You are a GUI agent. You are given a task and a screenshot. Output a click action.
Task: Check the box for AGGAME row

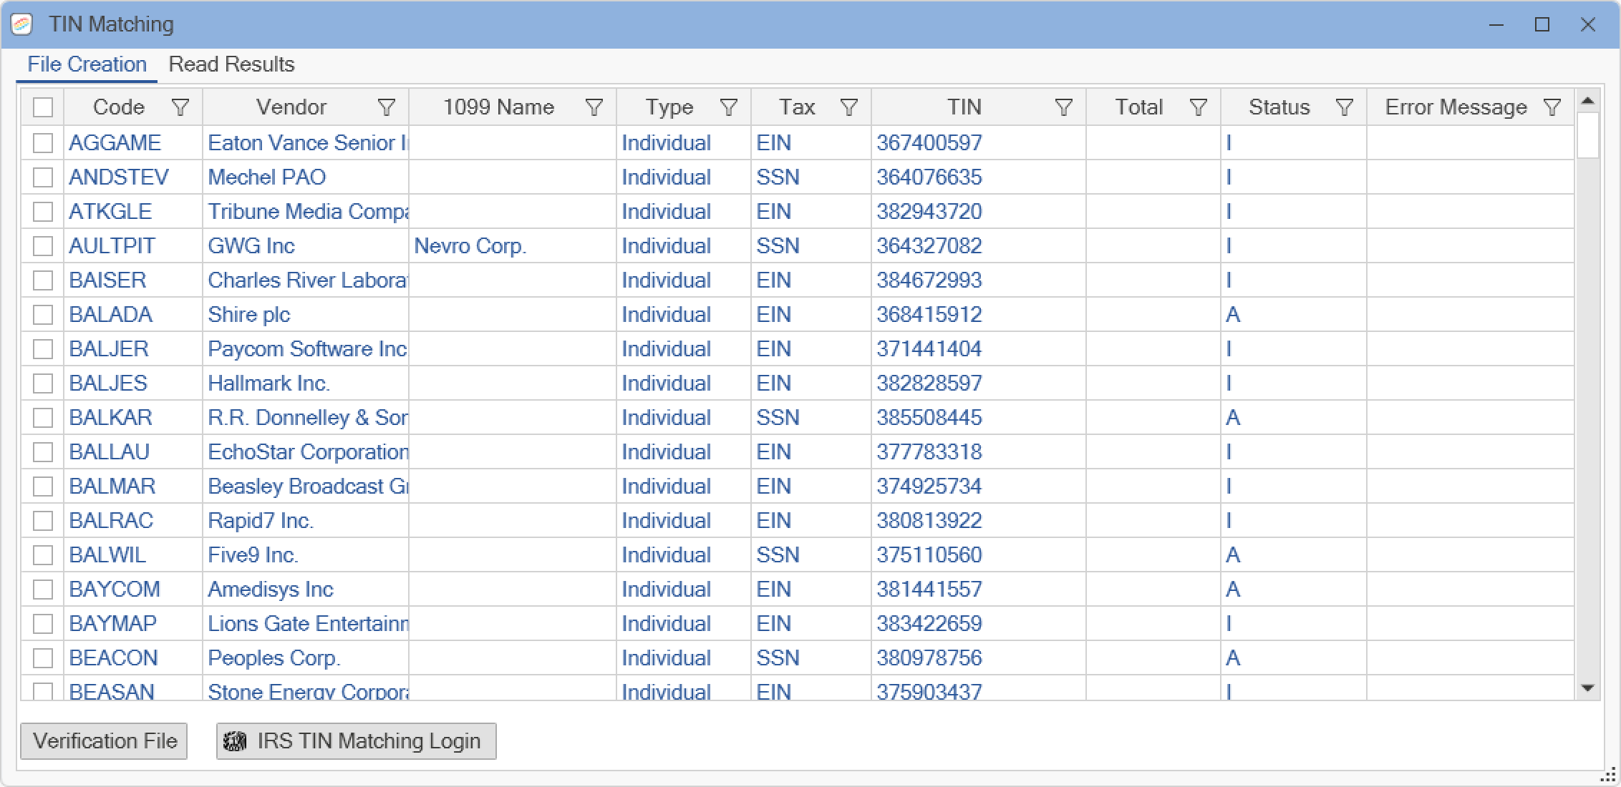pyautogui.click(x=43, y=143)
